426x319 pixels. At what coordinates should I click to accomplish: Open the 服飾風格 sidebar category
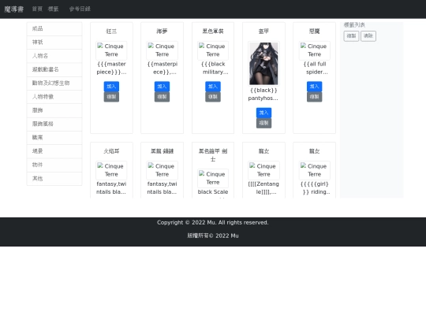54,124
